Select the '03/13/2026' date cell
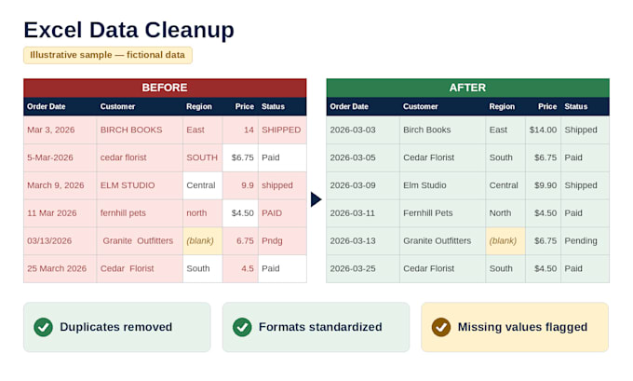This screenshot has width=633, height=381. pos(61,240)
